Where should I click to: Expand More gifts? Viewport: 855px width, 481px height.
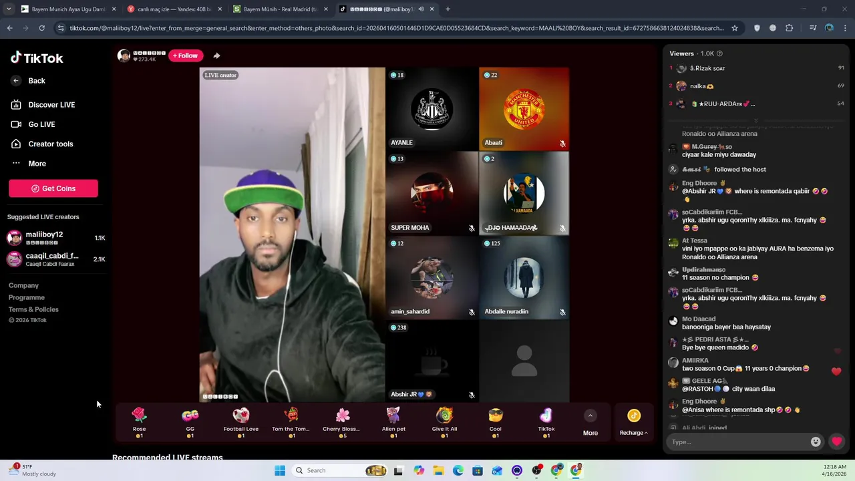pyautogui.click(x=590, y=423)
